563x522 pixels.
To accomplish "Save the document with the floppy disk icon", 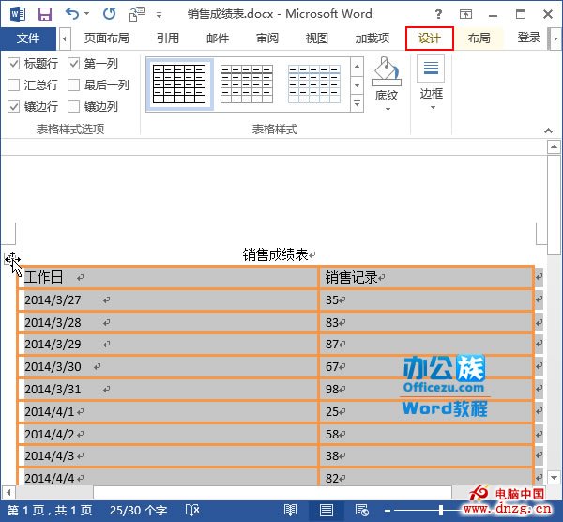I will click(45, 14).
